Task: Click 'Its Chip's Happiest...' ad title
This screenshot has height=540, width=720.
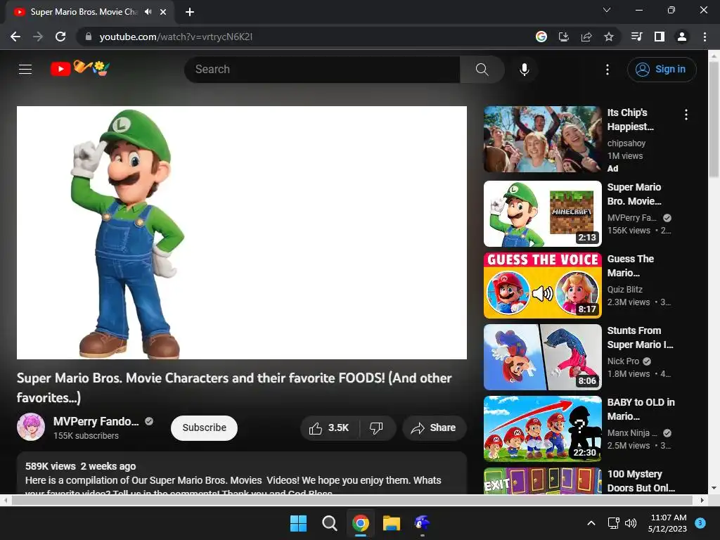Action: (x=630, y=120)
